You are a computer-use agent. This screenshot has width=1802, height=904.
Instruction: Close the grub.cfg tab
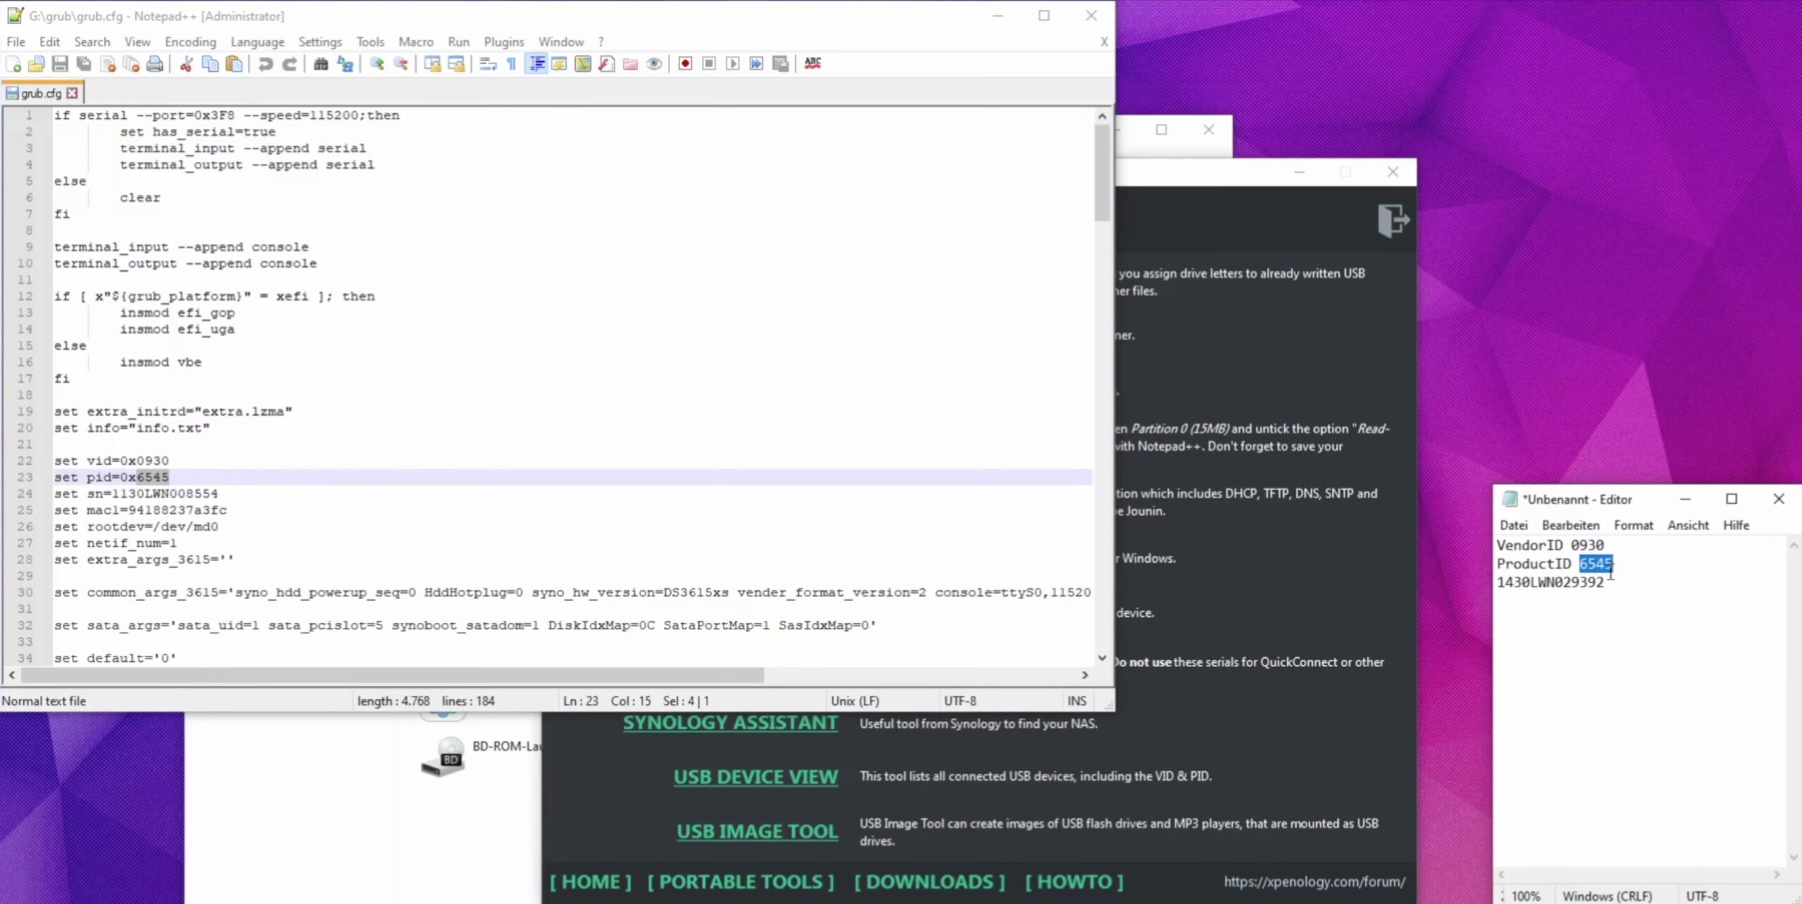coord(72,93)
